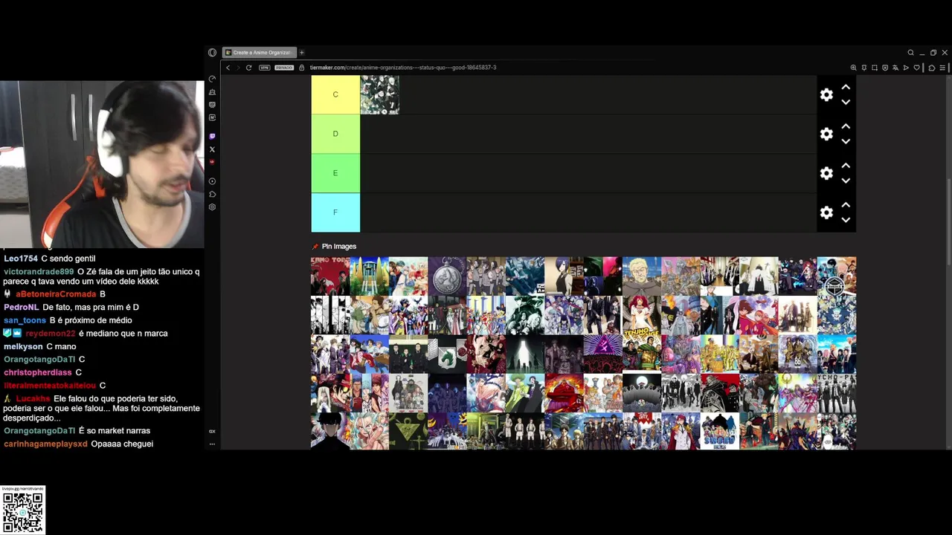Click the Pin Images label
This screenshot has width=952, height=535.
coord(339,247)
